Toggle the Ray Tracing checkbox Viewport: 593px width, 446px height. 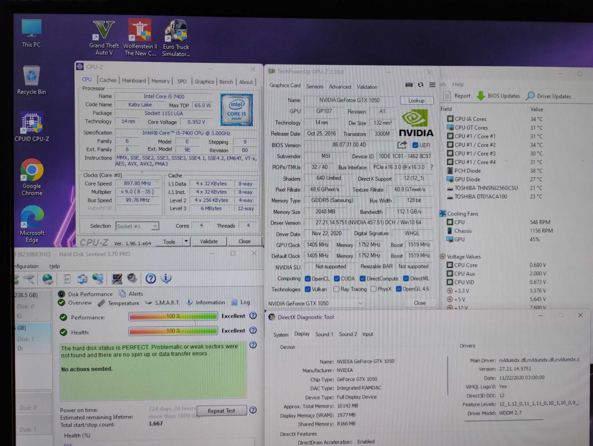(x=336, y=289)
